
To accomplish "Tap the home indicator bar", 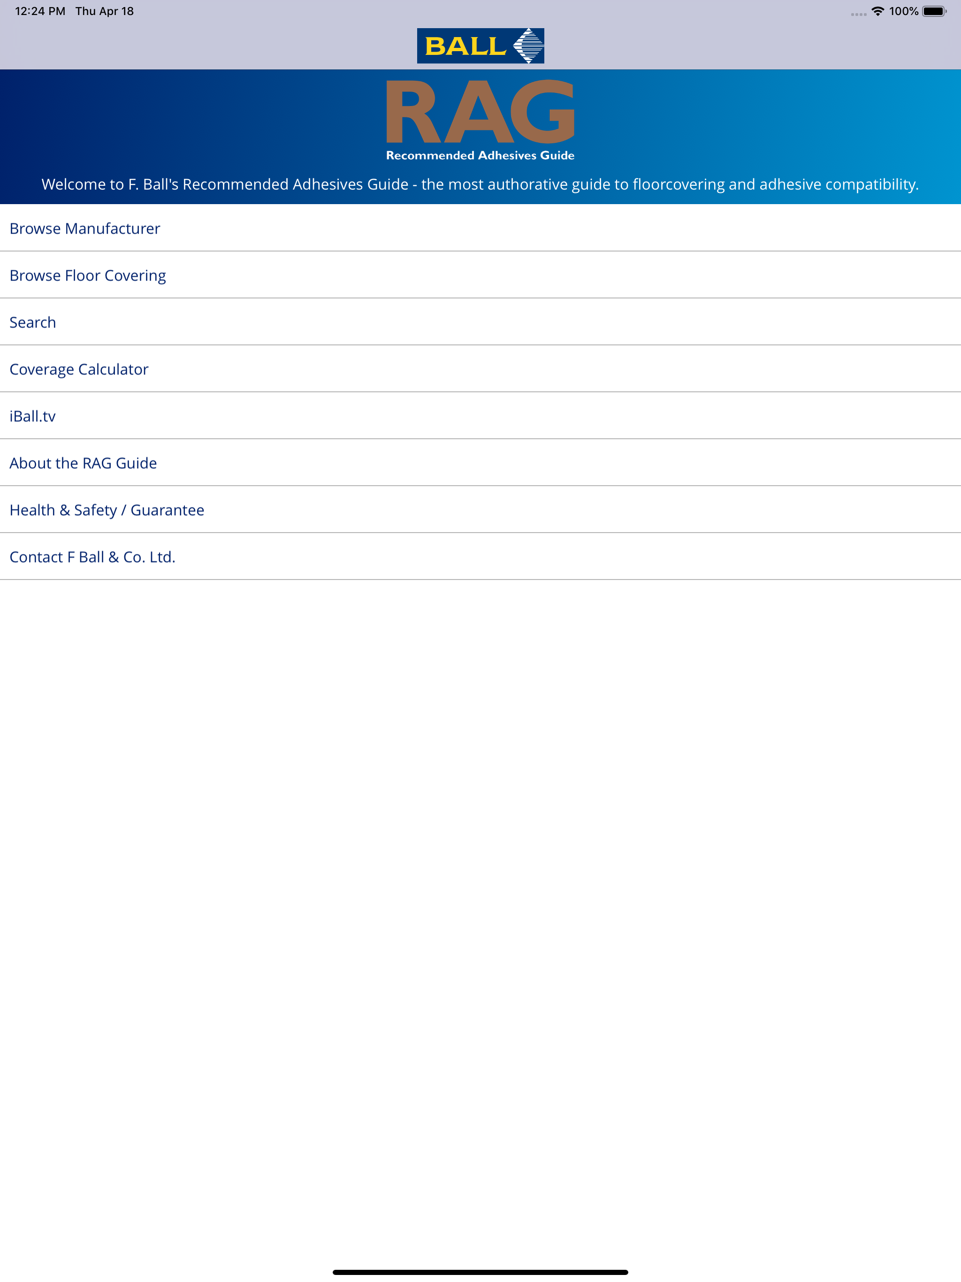I will [480, 1272].
